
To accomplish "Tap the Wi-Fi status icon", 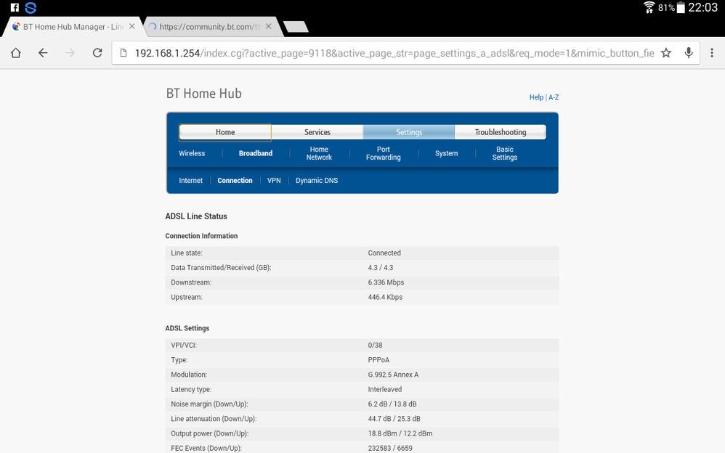I will tap(649, 7).
